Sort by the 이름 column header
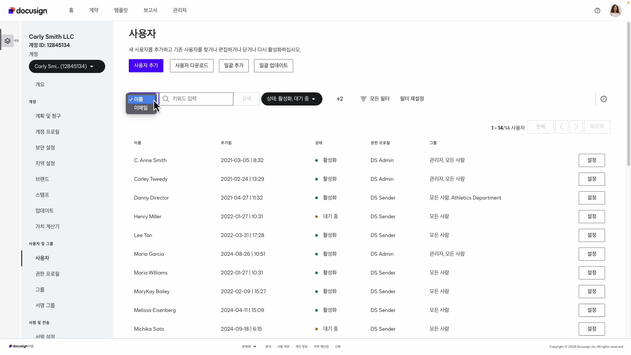The image size is (631, 355). coord(138,143)
